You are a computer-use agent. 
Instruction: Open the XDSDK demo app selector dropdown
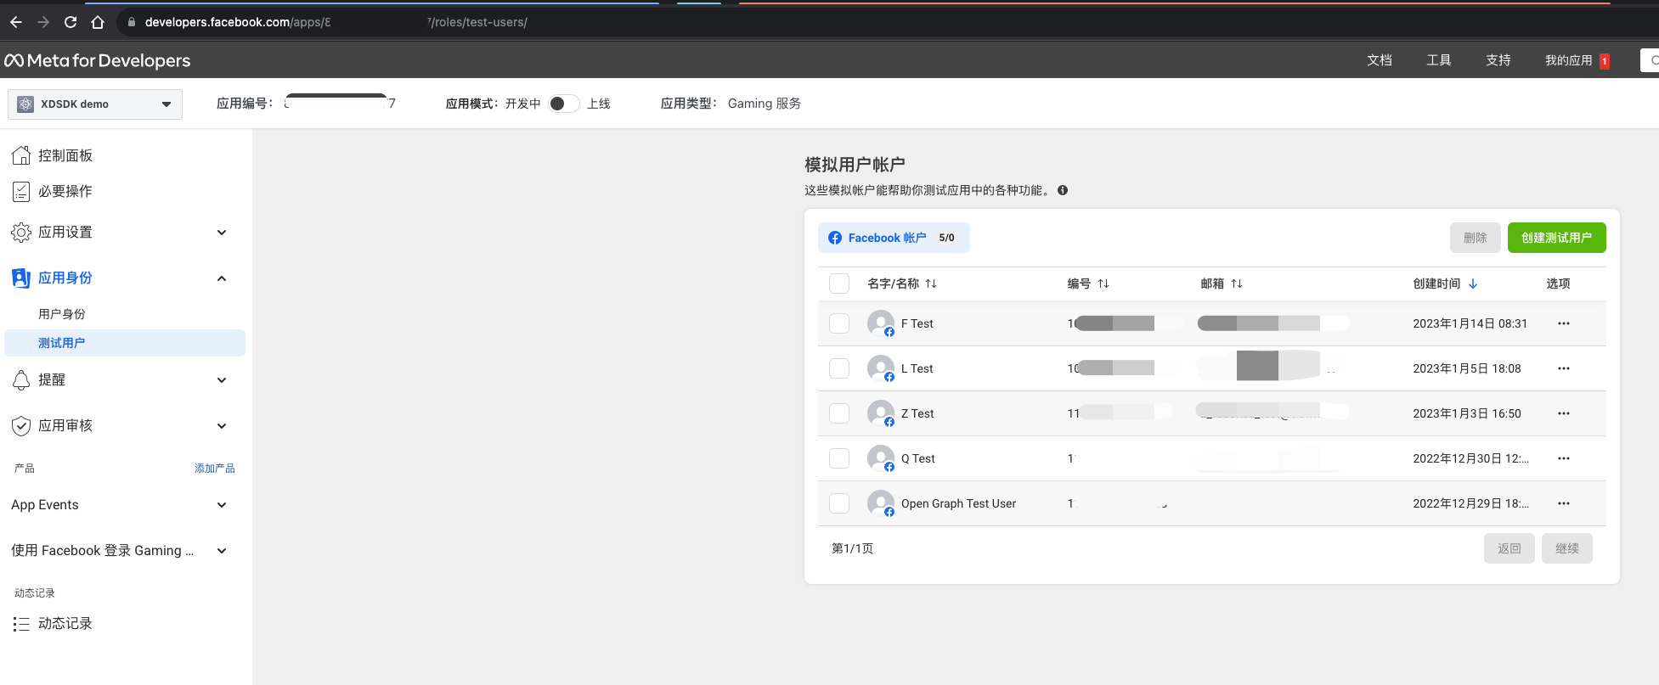pos(95,104)
